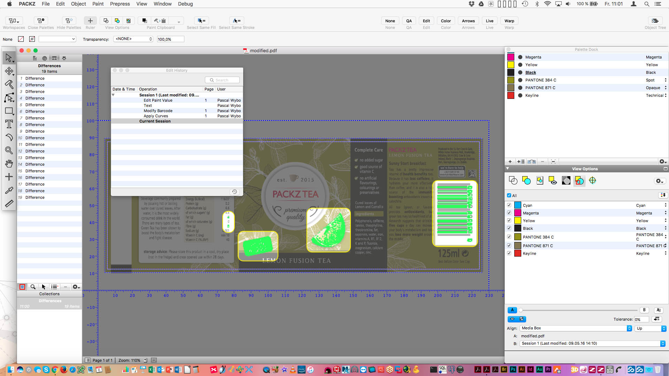669x376 pixels.
Task: Toggle the Black separation checkbox
Action: click(509, 228)
